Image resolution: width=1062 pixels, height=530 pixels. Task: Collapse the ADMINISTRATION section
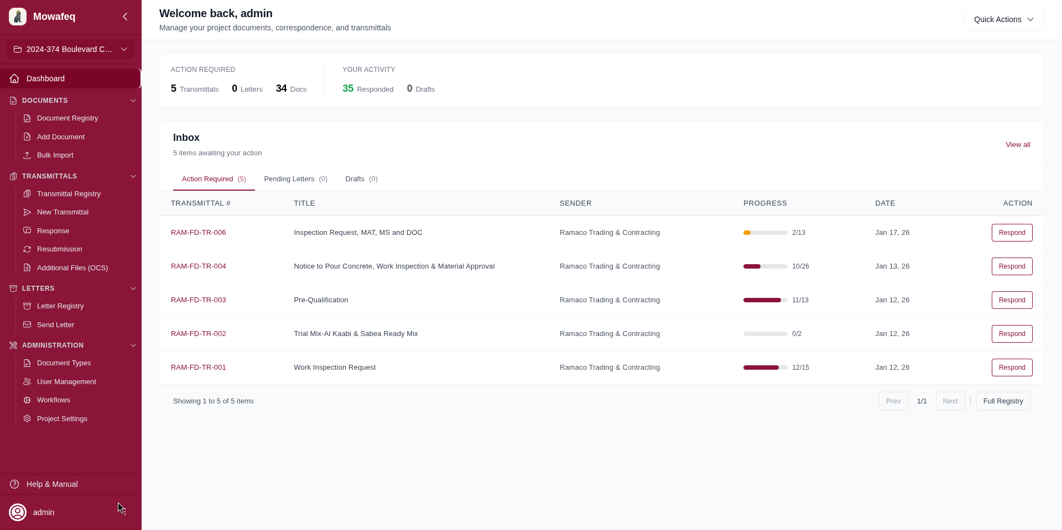point(133,345)
